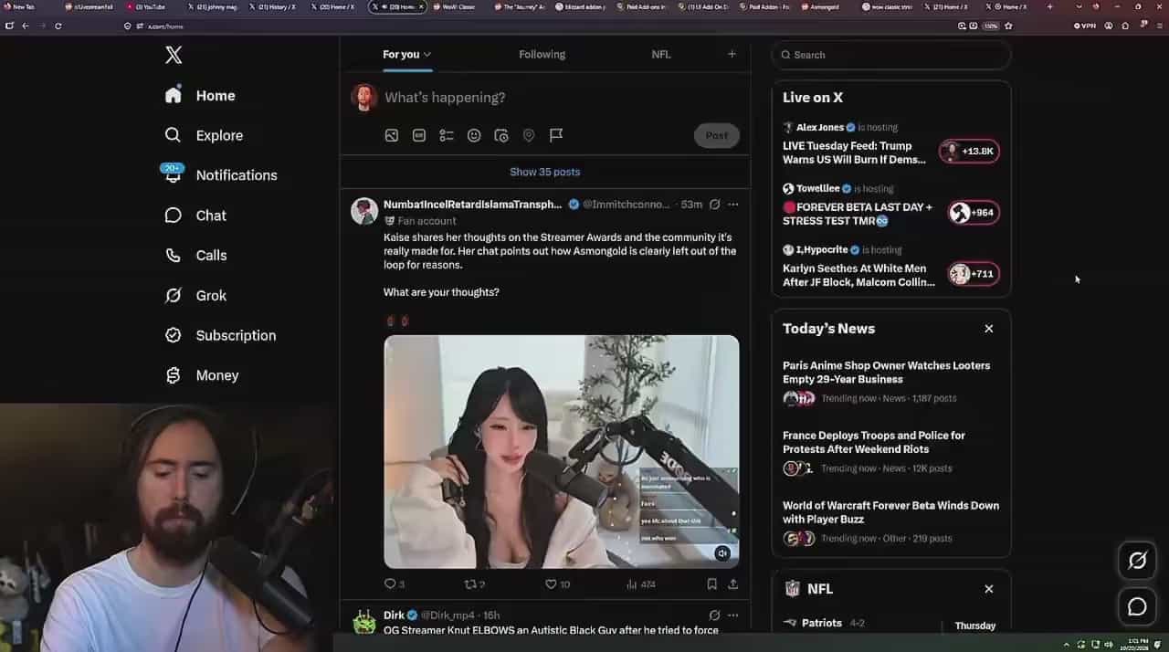Viewport: 1169px width, 652px height.
Task: Click VPN button in browser toolbar
Action: click(x=1085, y=26)
